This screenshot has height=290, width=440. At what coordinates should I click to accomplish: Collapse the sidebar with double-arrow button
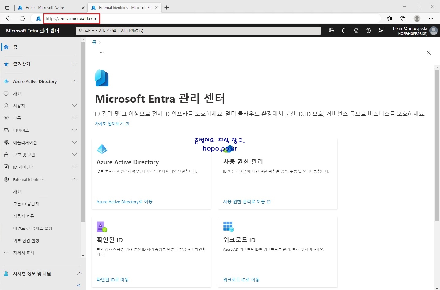pyautogui.click(x=78, y=285)
